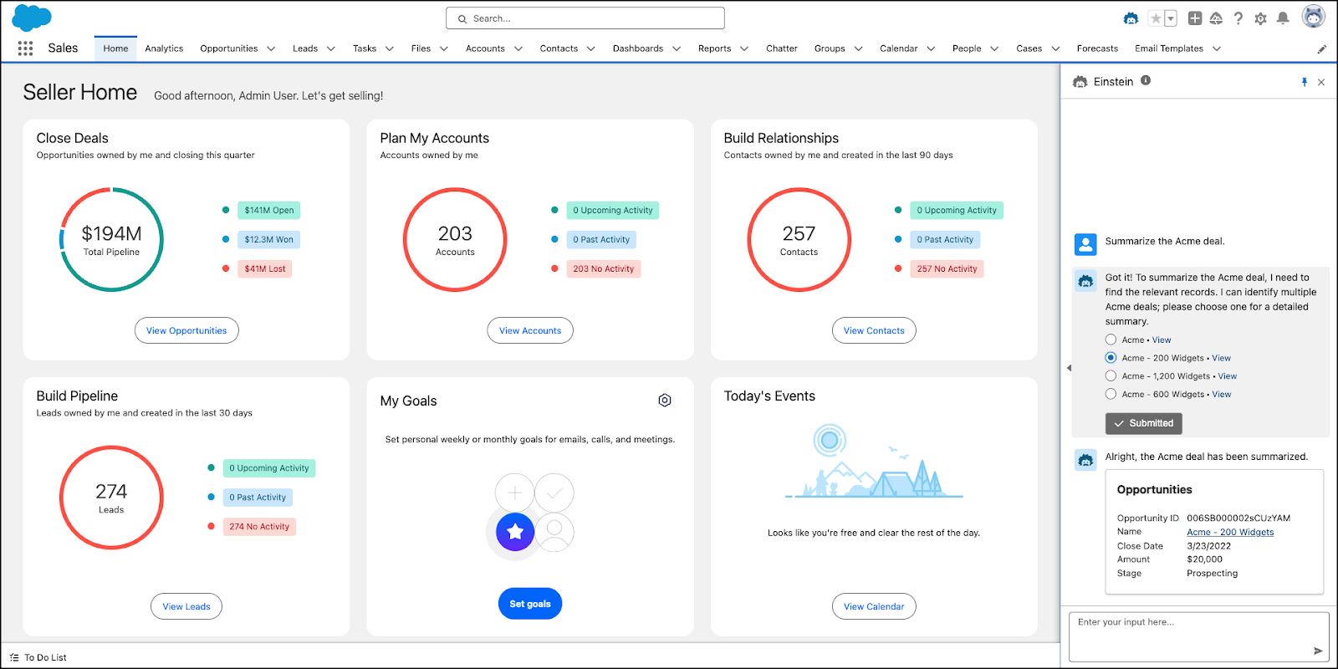This screenshot has height=669, width=1338.
Task: Open My Goals settings icon
Action: coord(665,401)
